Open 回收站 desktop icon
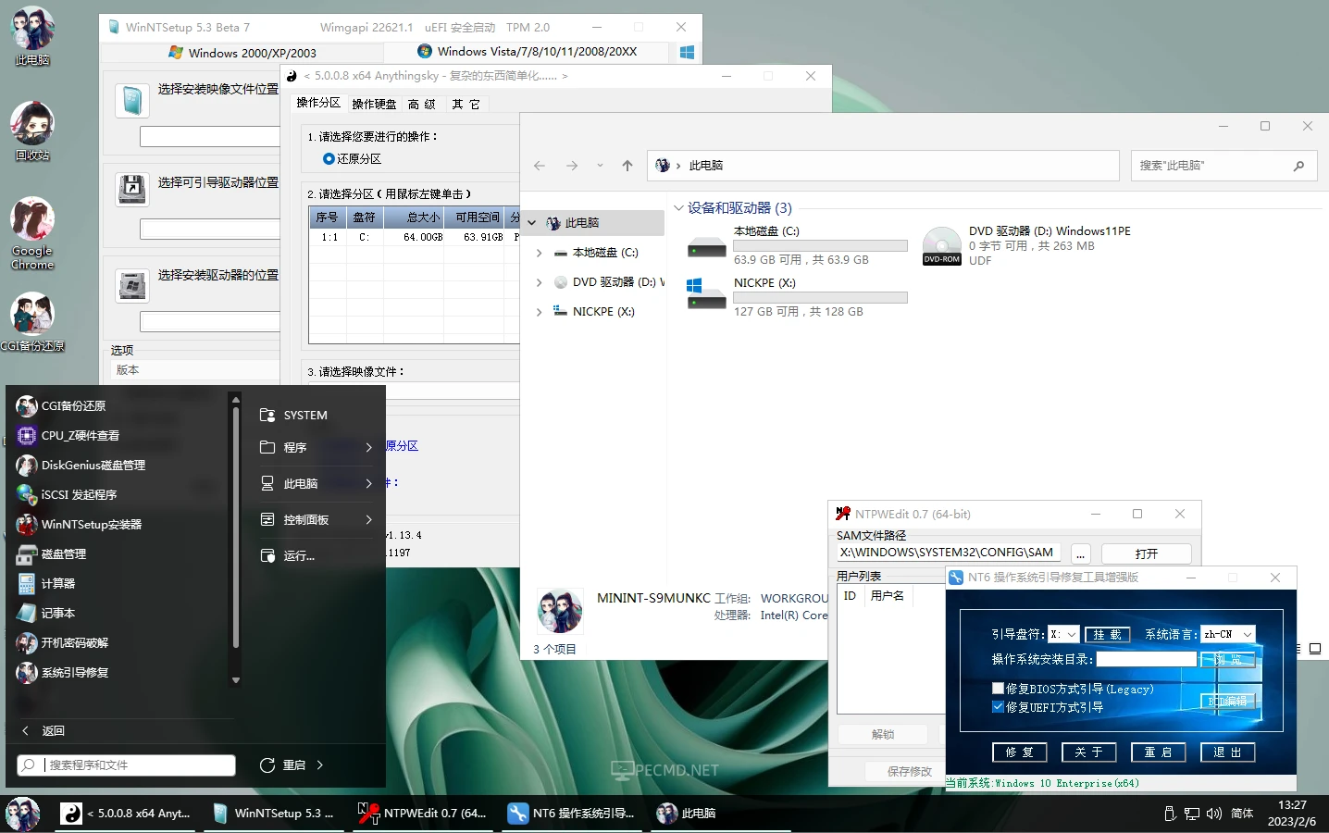Image resolution: width=1329 pixels, height=833 pixels. tap(32, 131)
